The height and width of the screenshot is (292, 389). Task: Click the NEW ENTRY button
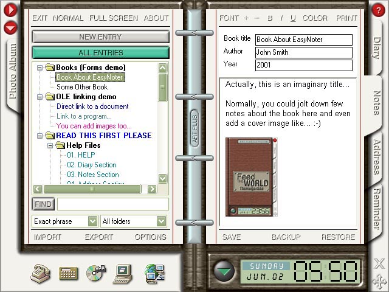pyautogui.click(x=100, y=37)
